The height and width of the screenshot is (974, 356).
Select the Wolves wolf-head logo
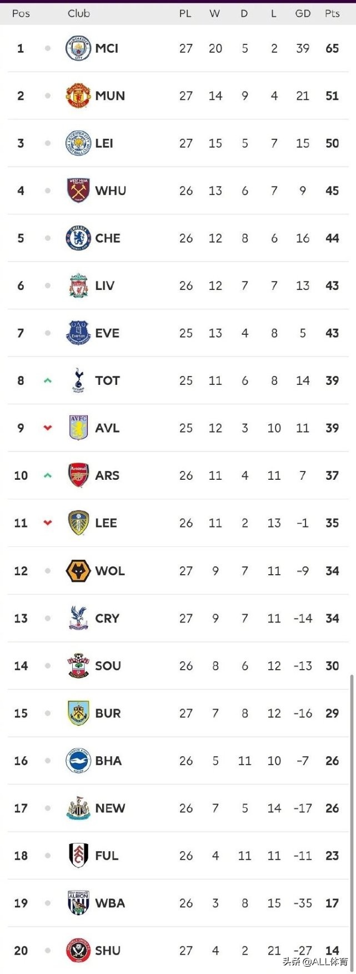point(78,571)
